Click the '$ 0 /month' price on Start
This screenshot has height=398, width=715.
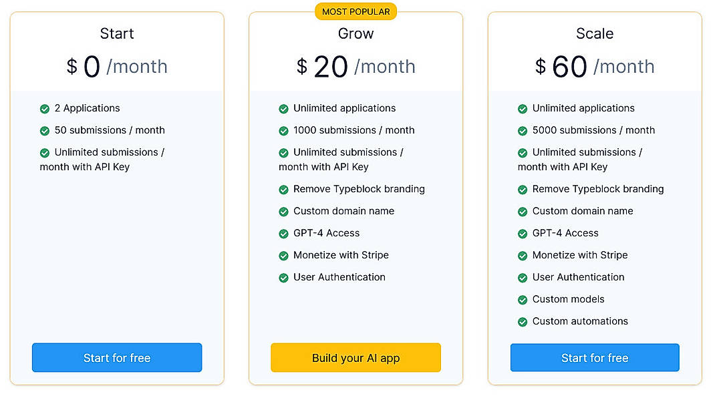[117, 67]
